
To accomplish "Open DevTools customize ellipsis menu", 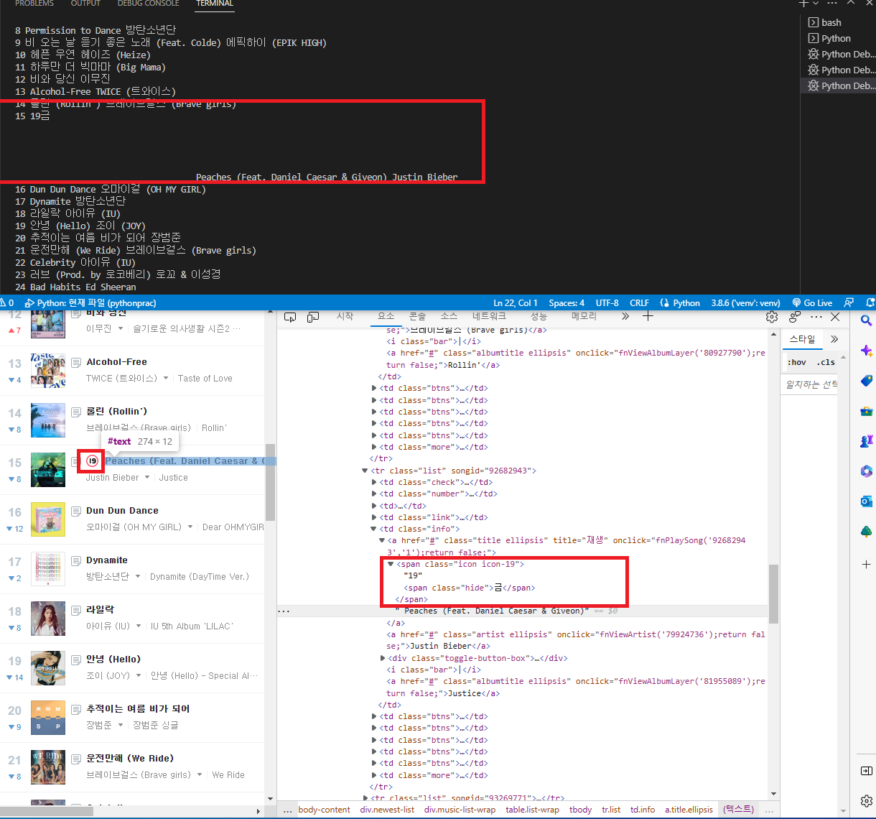I will tap(816, 317).
